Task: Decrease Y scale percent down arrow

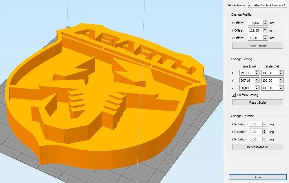Action: click(281, 82)
